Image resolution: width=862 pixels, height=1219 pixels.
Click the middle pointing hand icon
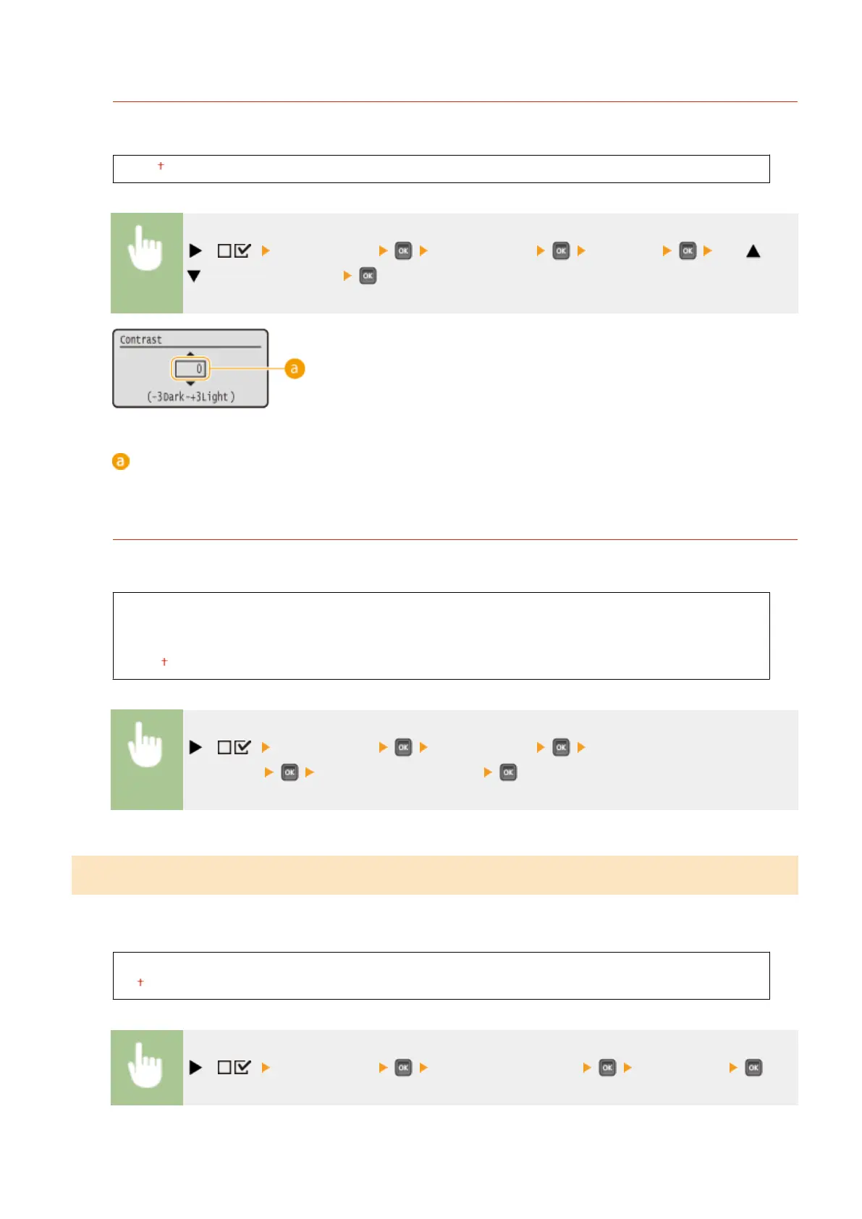pyautogui.click(x=145, y=746)
